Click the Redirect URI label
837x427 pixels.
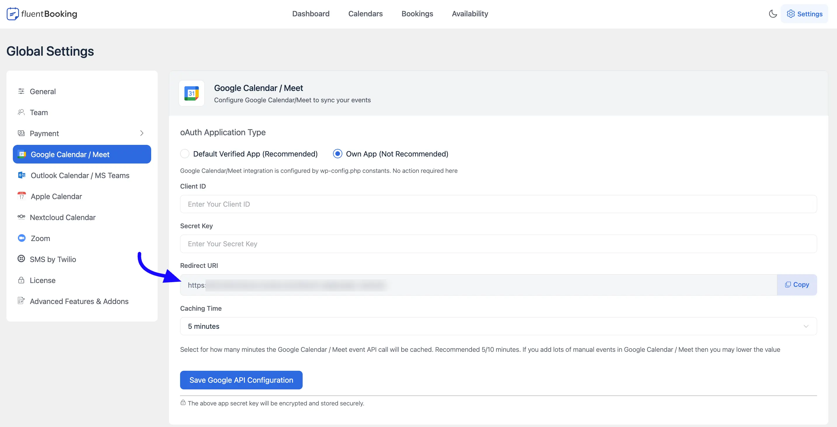point(199,266)
